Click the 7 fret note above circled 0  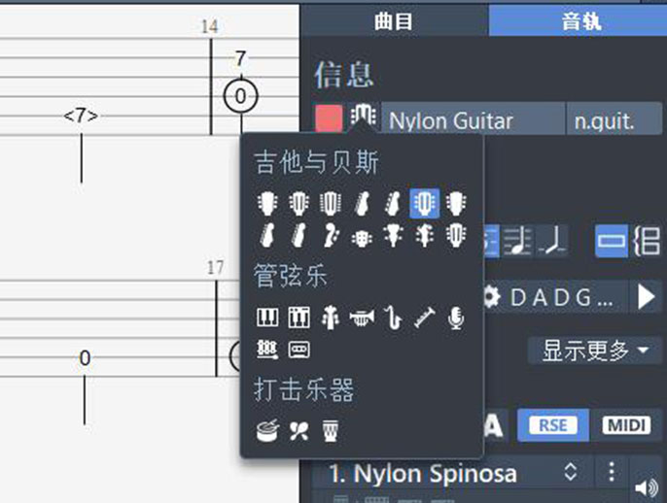point(241,58)
